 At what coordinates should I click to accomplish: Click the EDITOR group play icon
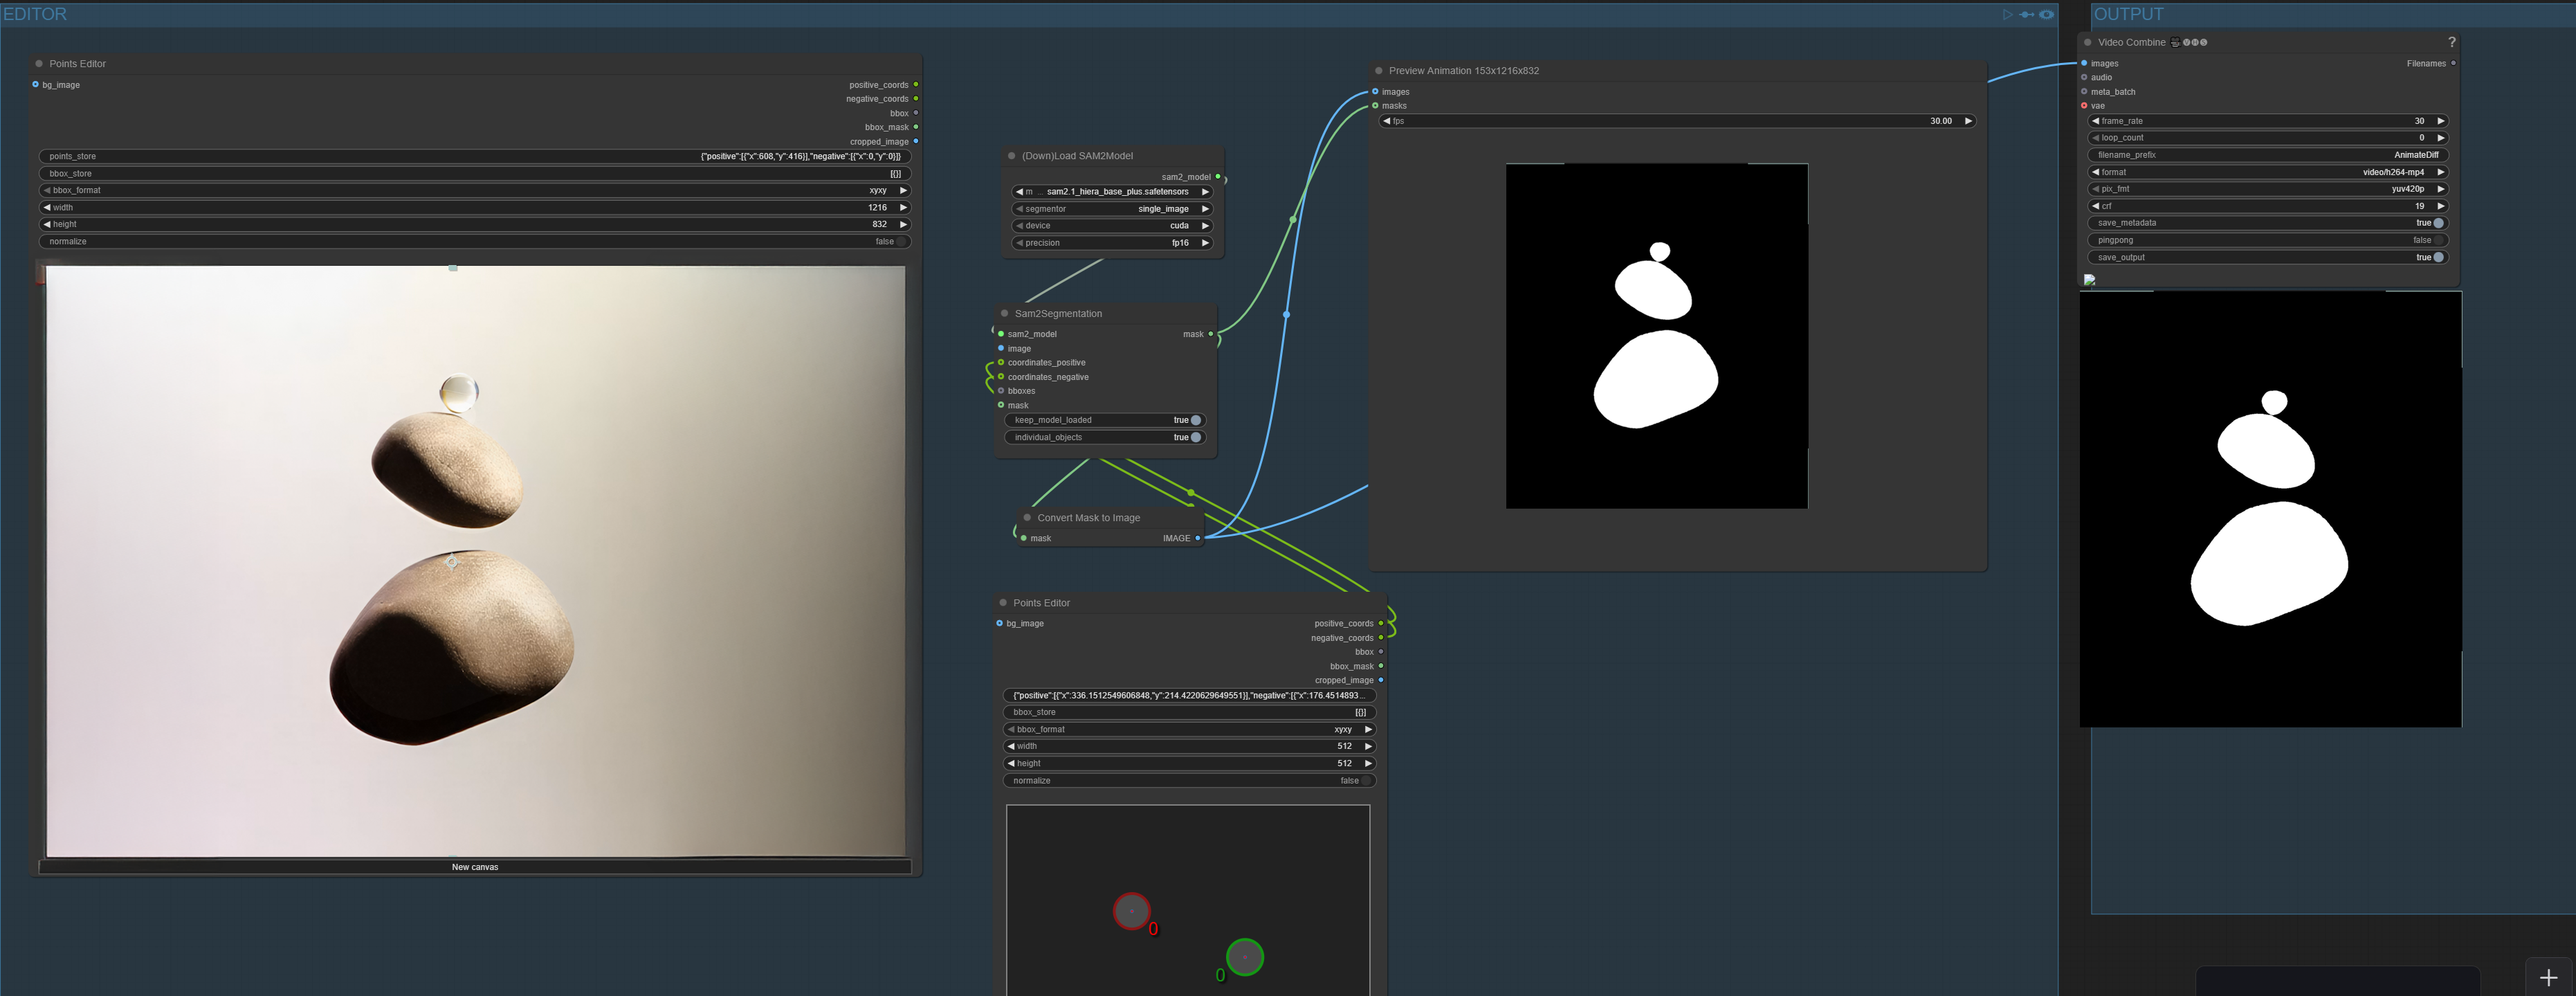click(2007, 15)
